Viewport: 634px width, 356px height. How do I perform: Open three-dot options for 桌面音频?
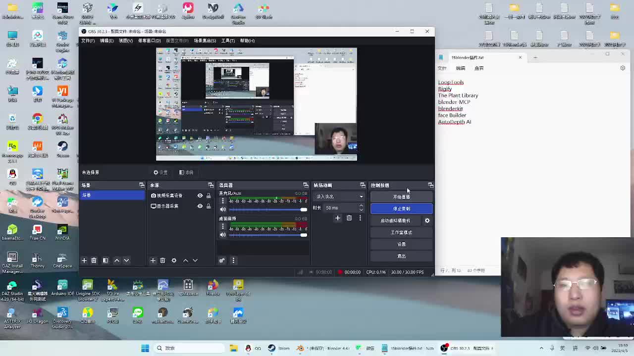223,227
